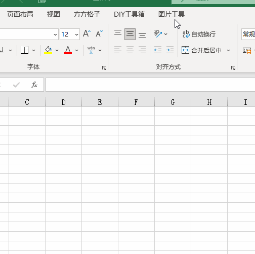
Task: Align text right icon
Action: 142,50
